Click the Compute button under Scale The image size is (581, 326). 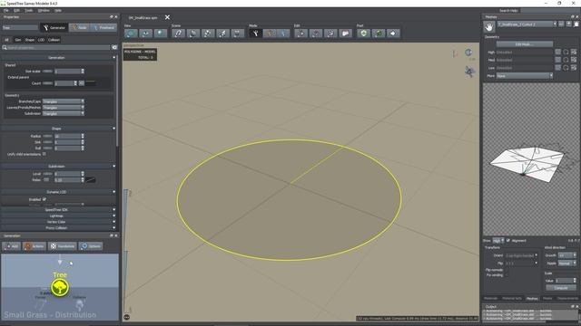[x=561, y=288]
